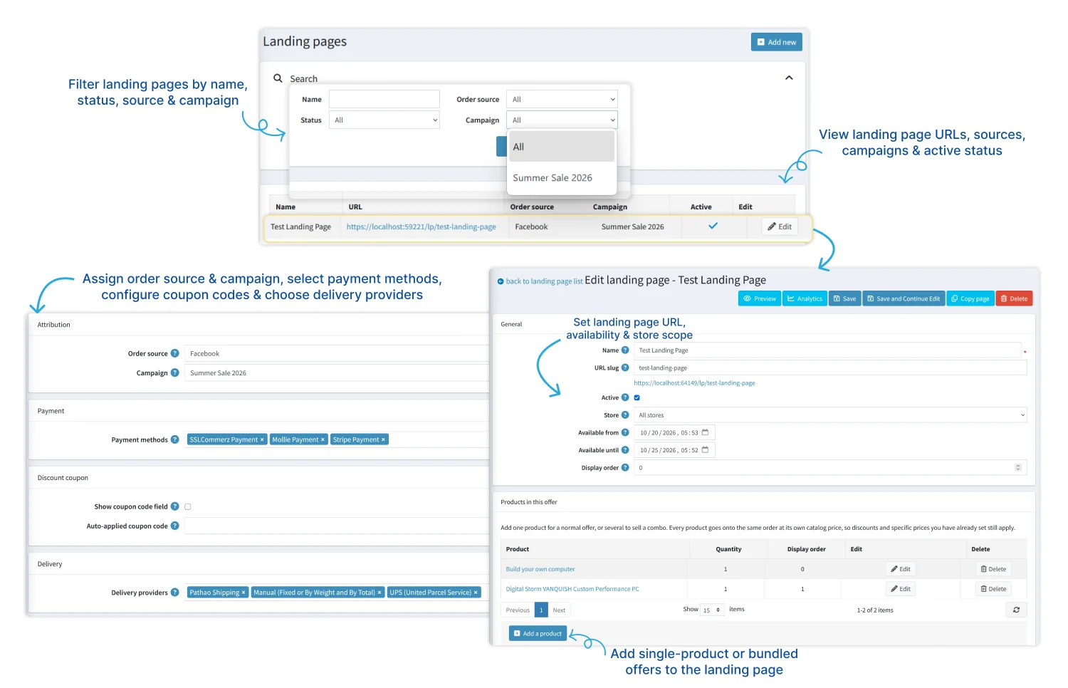Screen dimensions: 1068x688
Task: Click help icon next to Display order label
Action: point(625,468)
